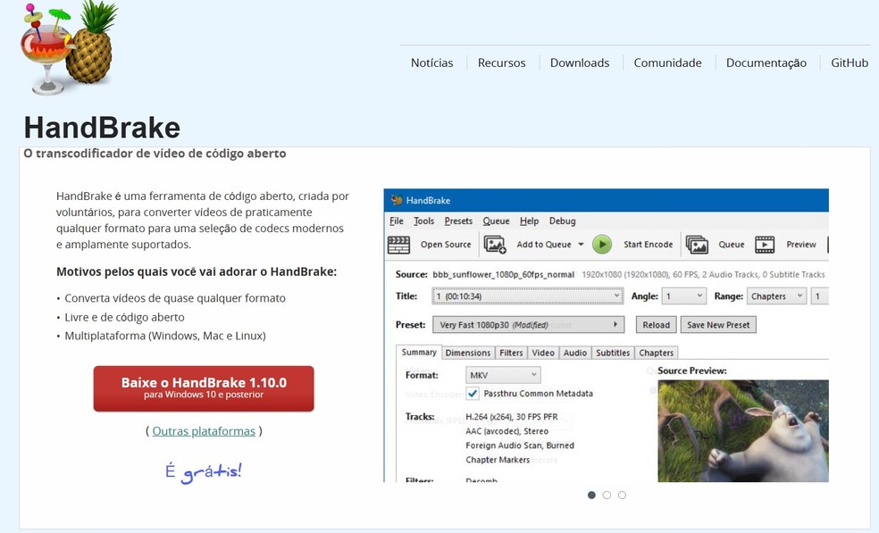Image resolution: width=879 pixels, height=533 pixels.
Task: Switch to the Chapters tab
Action: (656, 353)
